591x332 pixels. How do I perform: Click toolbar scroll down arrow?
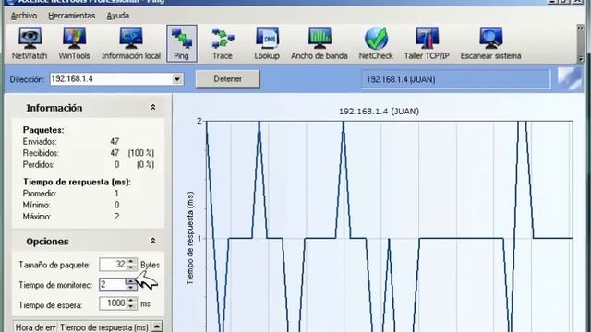coord(581,59)
